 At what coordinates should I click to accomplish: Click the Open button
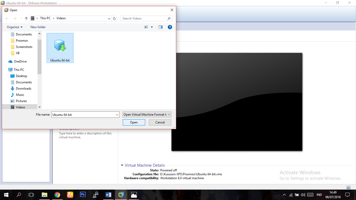[x=134, y=122]
